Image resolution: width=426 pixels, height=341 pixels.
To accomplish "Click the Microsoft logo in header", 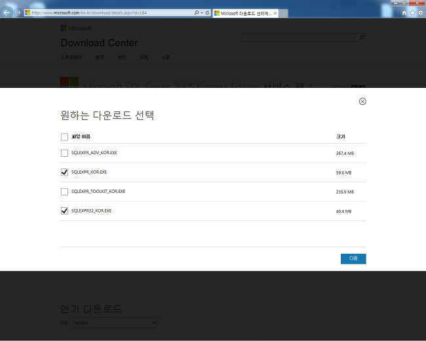I will tap(76, 28).
